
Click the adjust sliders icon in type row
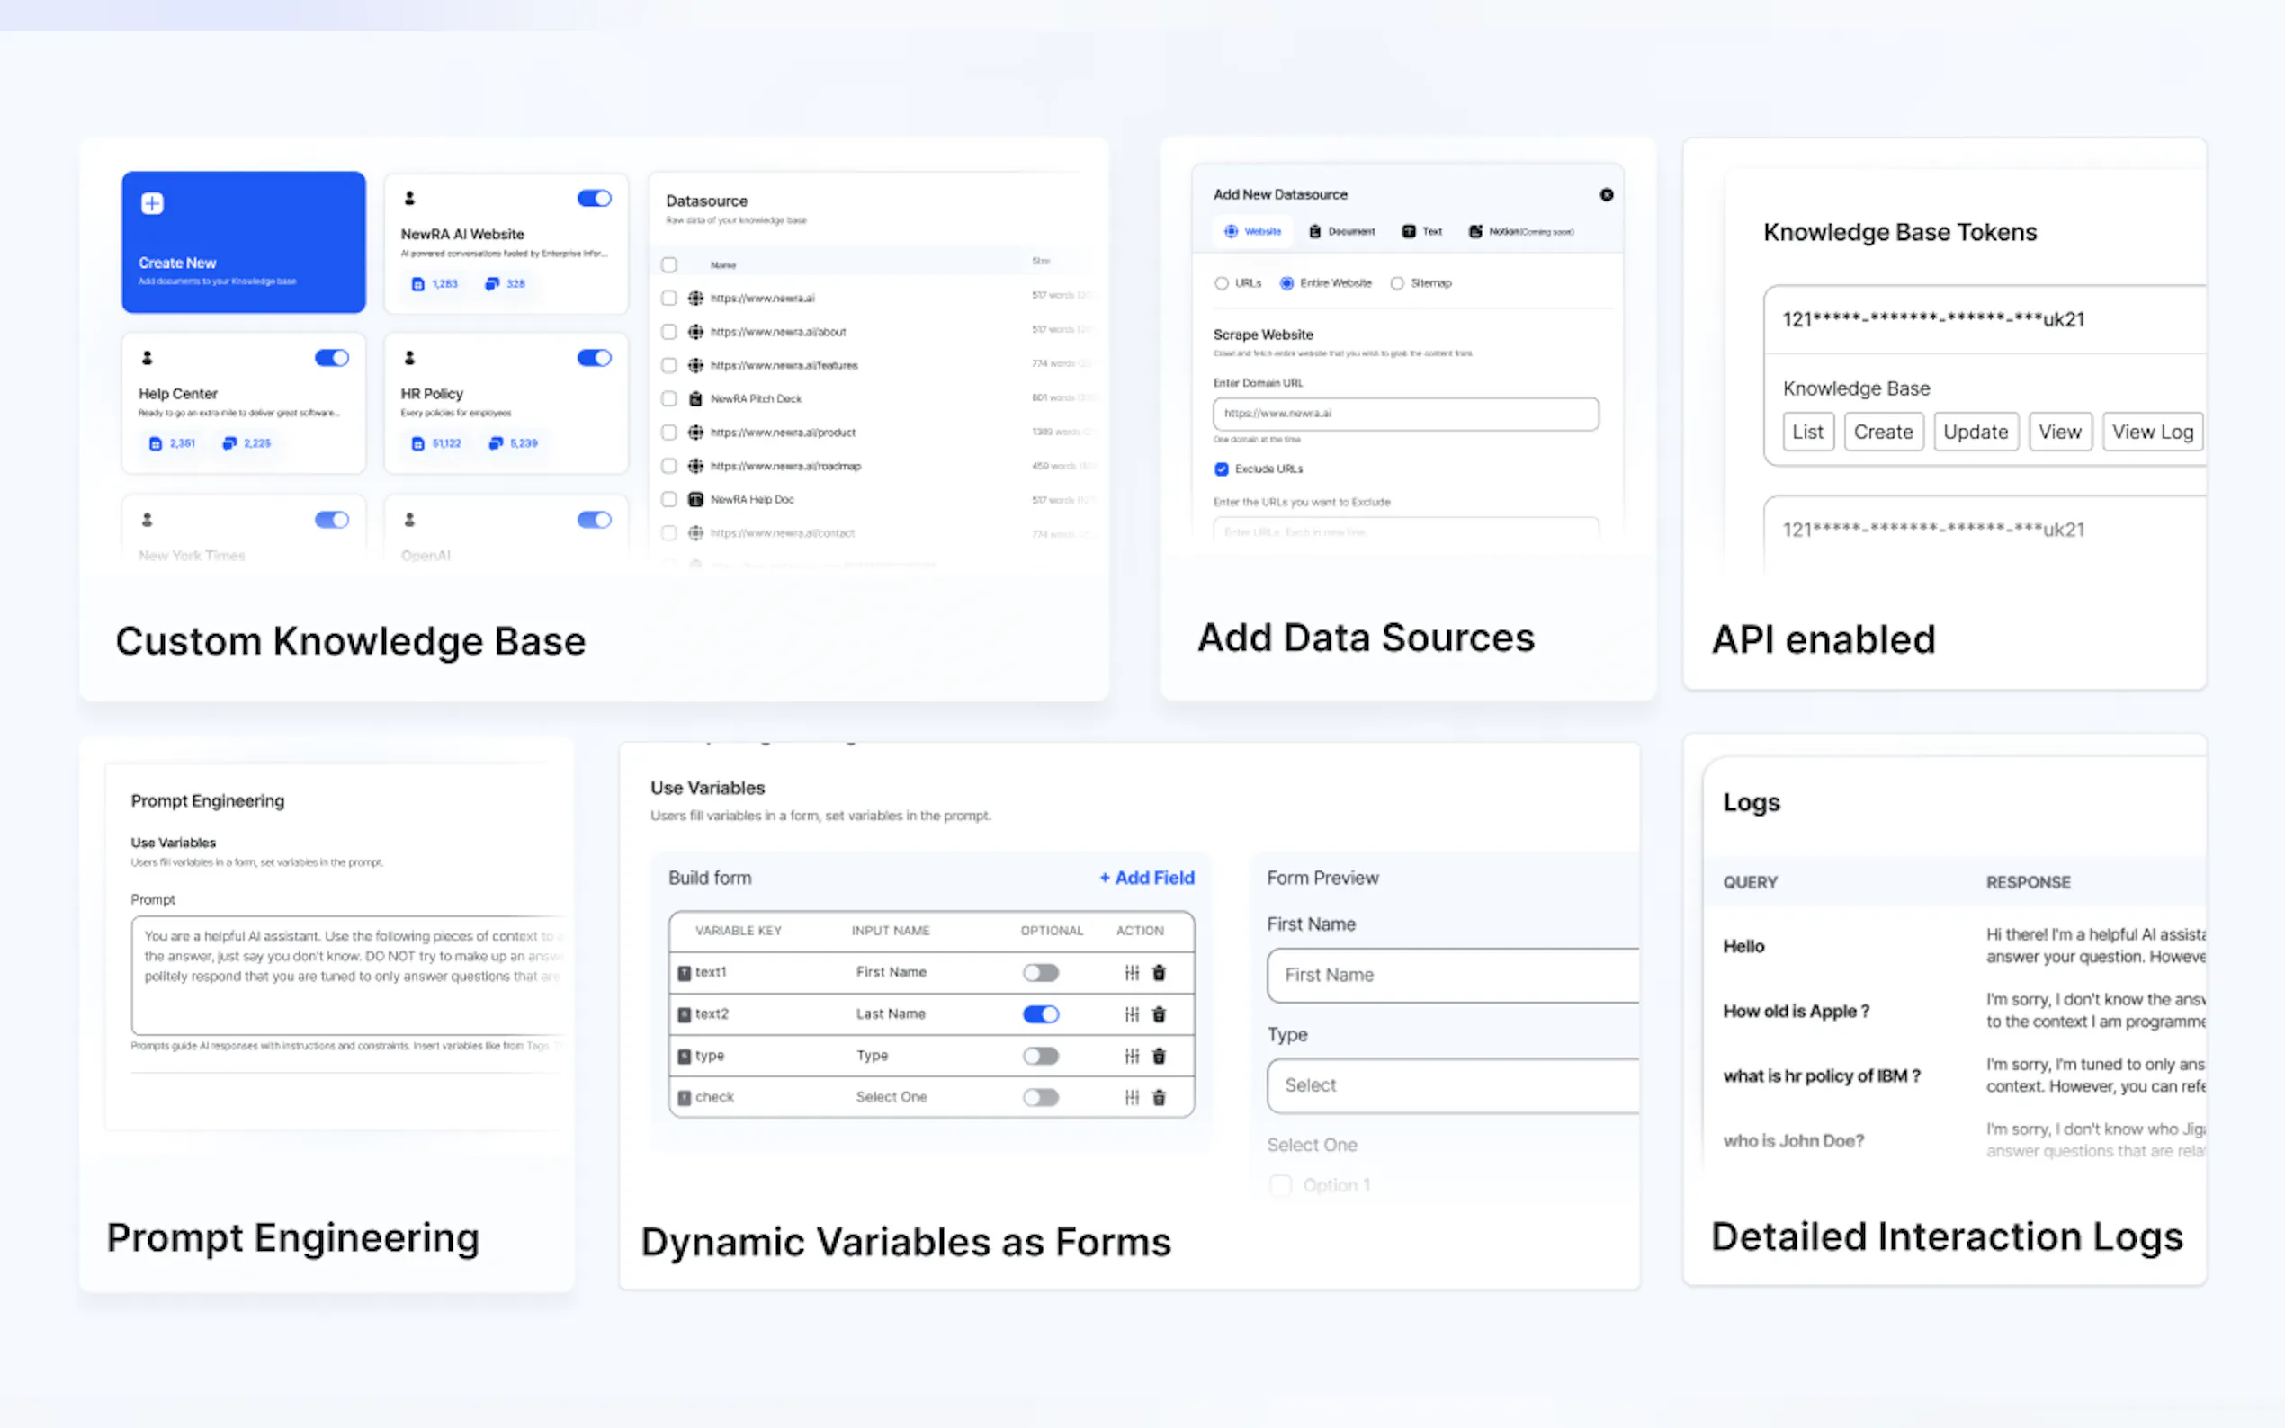tap(1132, 1056)
